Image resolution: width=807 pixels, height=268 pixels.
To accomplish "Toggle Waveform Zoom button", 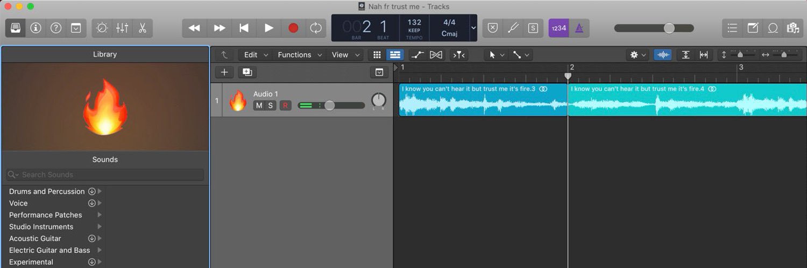I will (x=663, y=55).
